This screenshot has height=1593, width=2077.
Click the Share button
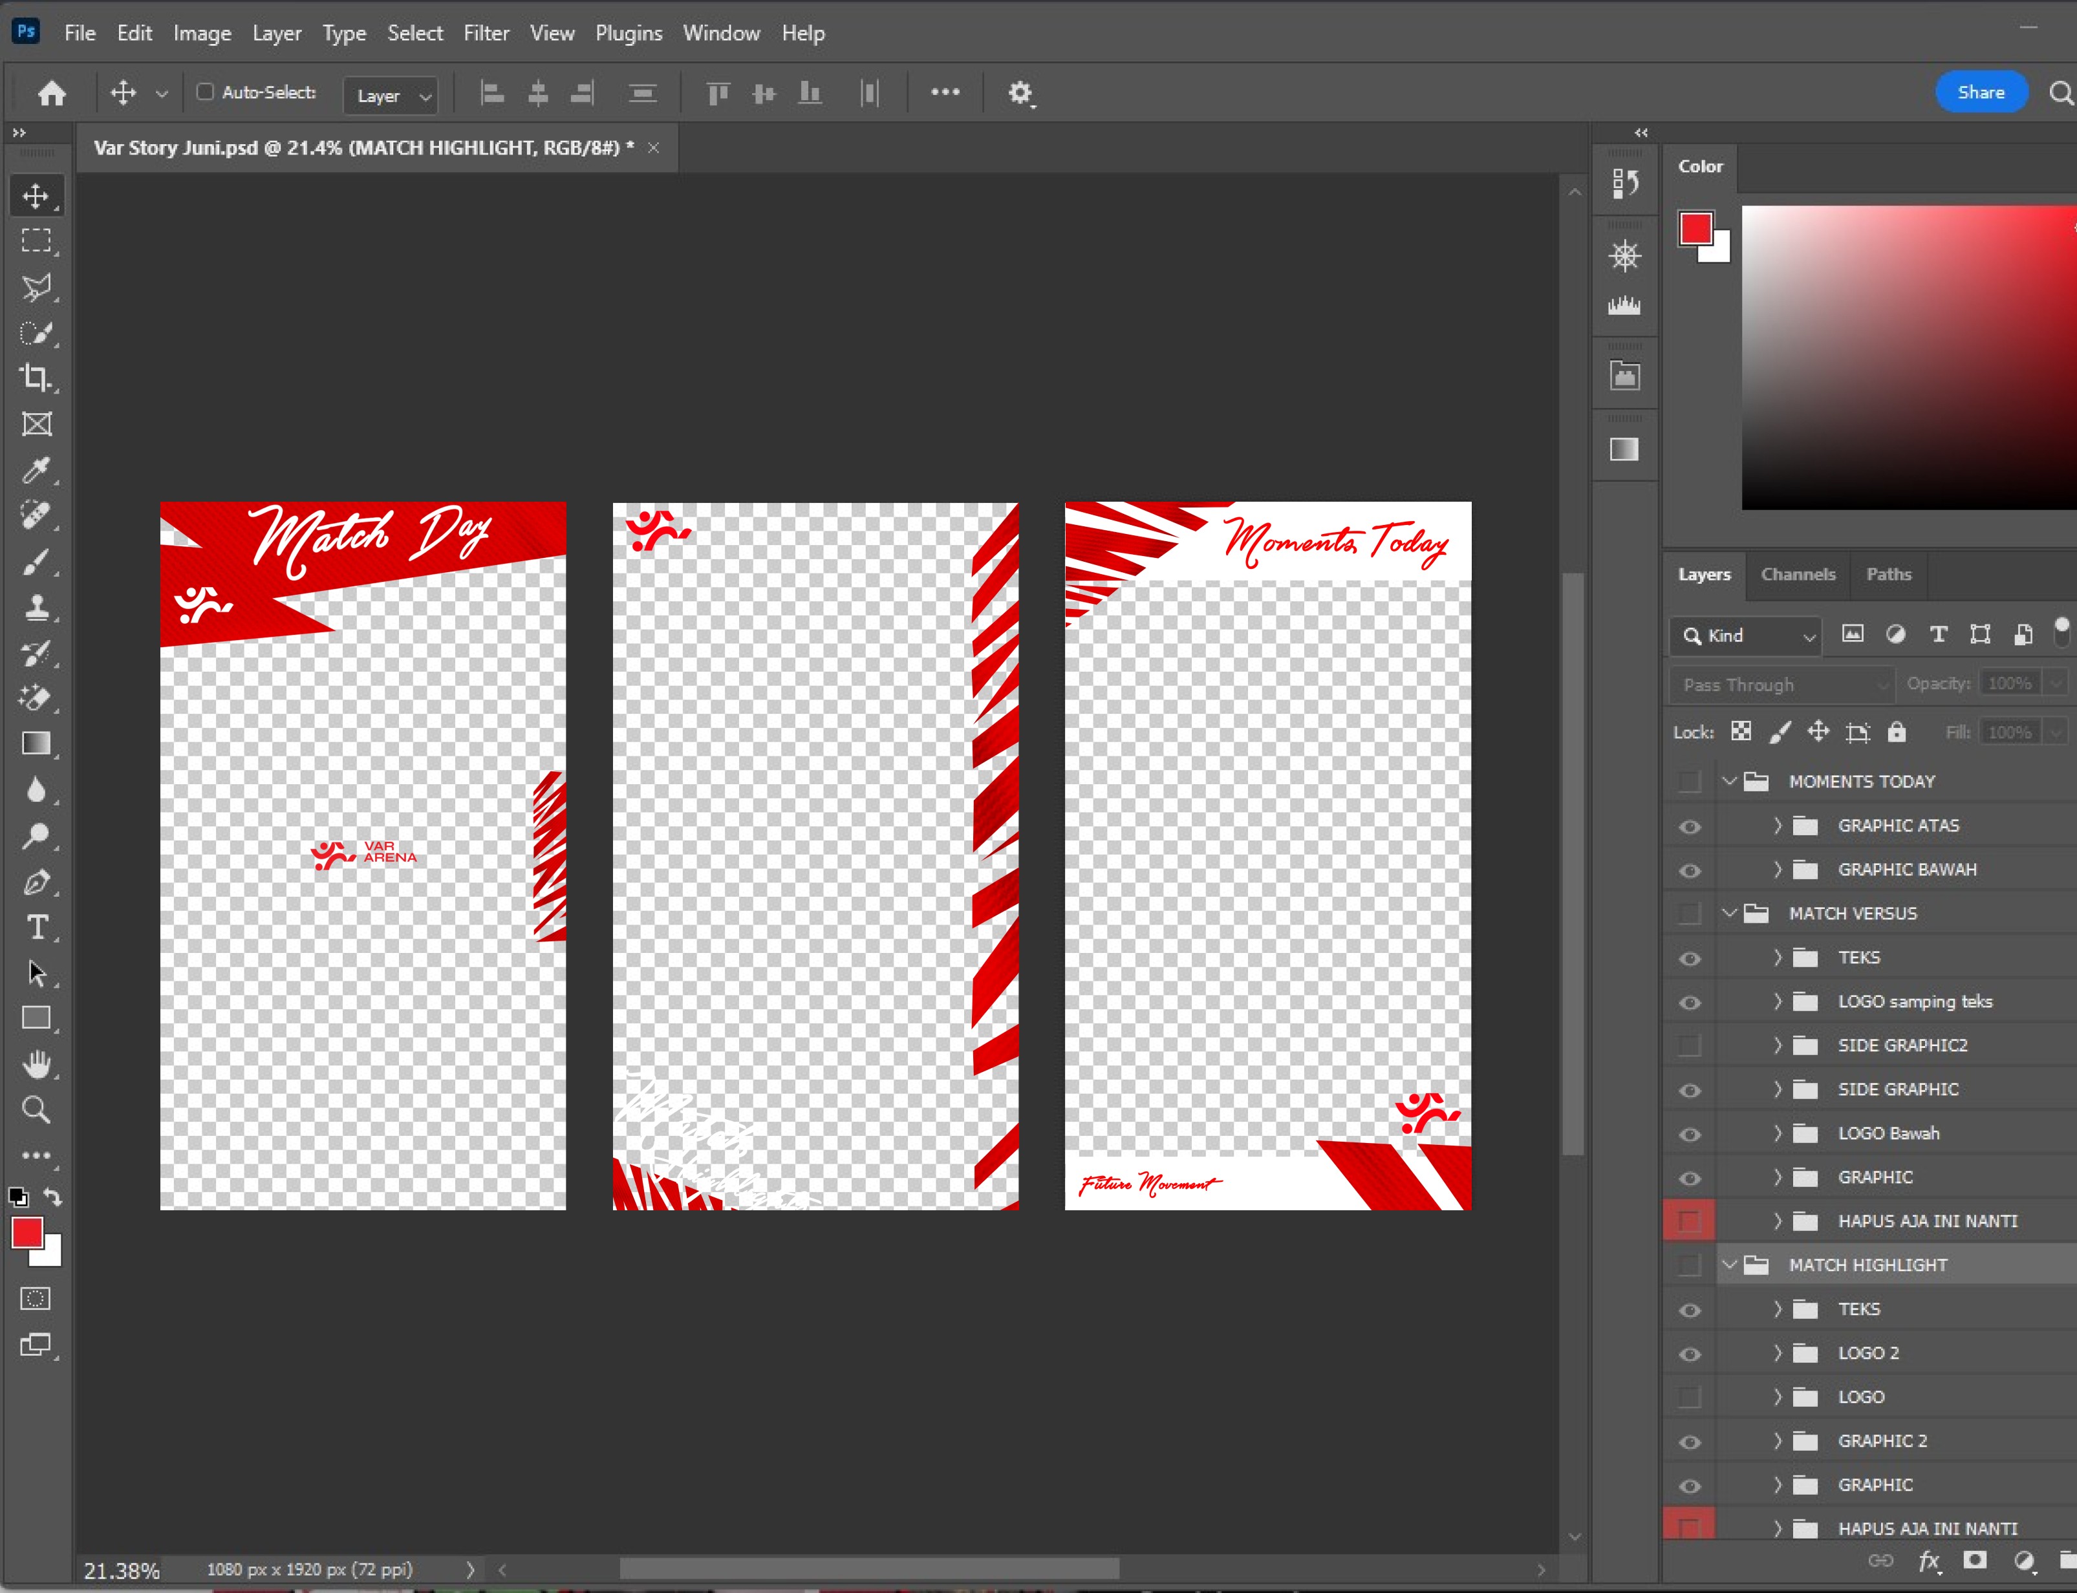pyautogui.click(x=1980, y=92)
